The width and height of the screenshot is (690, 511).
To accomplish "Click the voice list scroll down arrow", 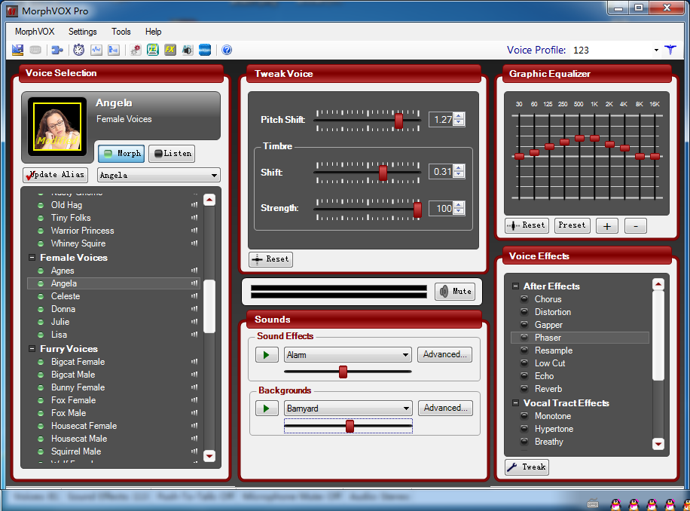I will pyautogui.click(x=209, y=455).
